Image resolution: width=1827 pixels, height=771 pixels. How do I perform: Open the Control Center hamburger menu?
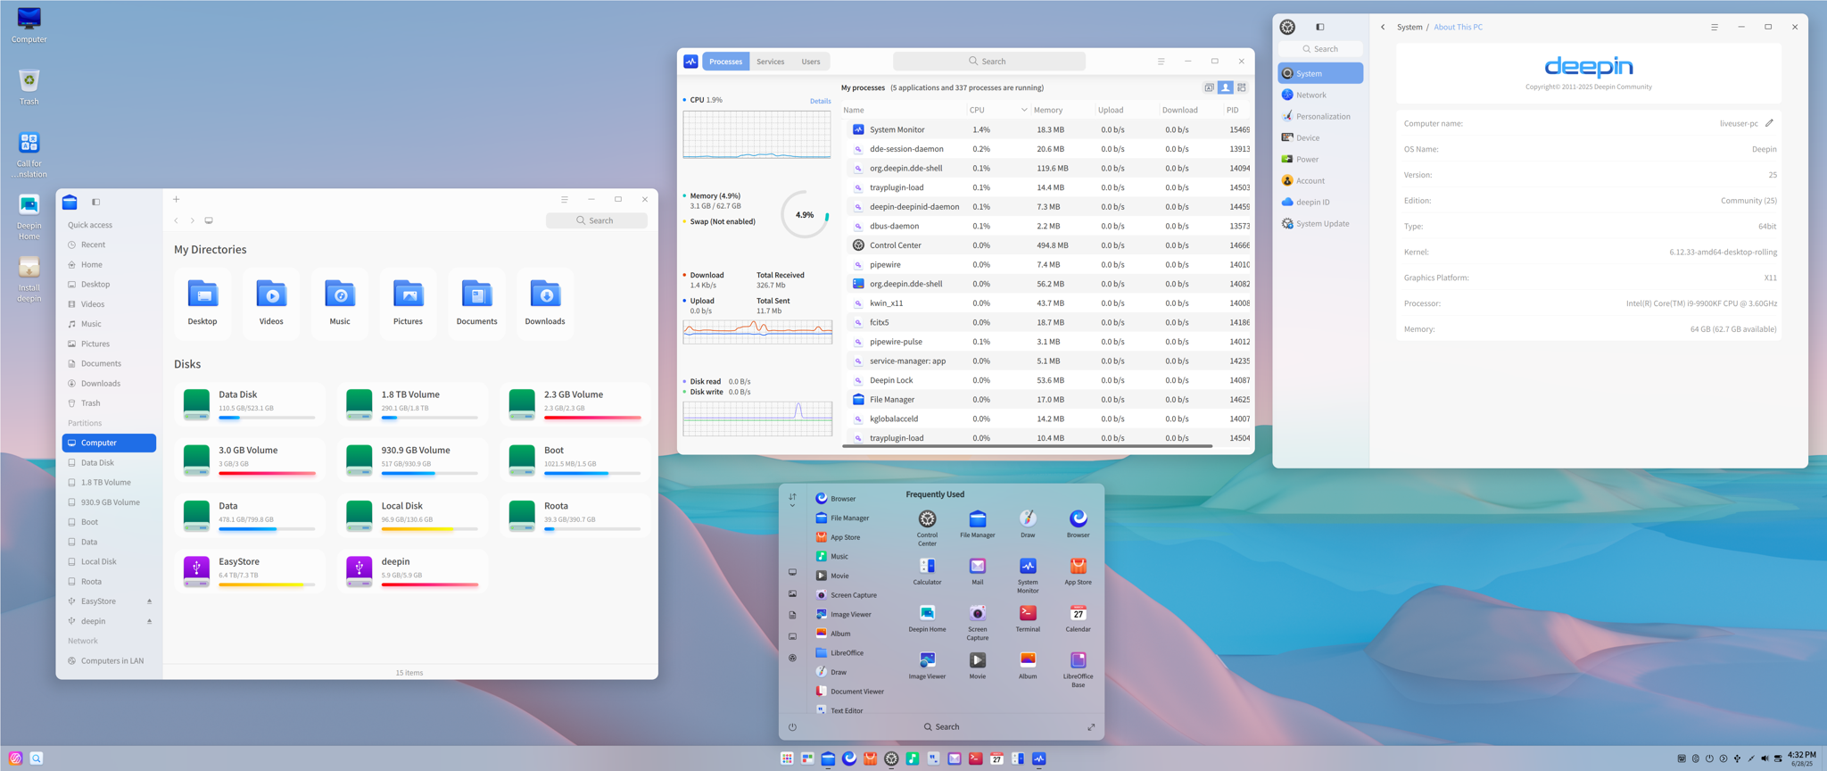(1714, 27)
